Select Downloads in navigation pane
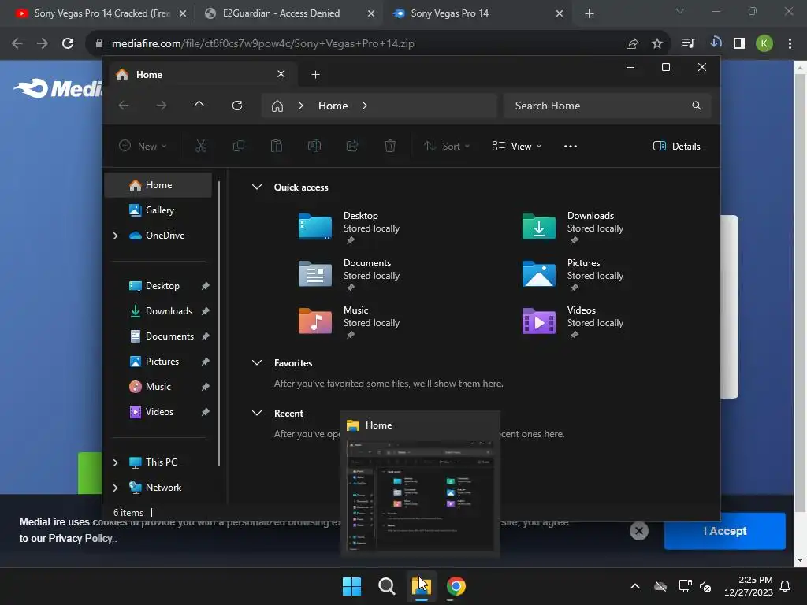This screenshot has height=605, width=807. (158, 311)
